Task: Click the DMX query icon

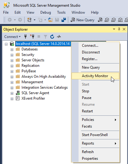Action: (113, 20)
